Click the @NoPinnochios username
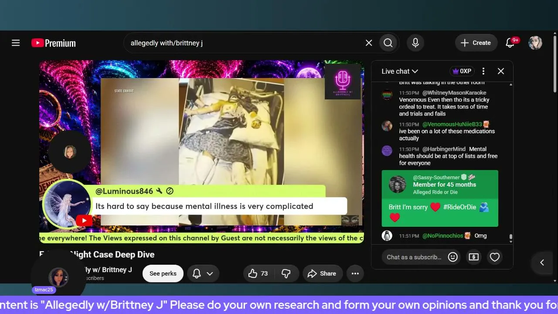The width and height of the screenshot is (558, 314). tap(442, 236)
